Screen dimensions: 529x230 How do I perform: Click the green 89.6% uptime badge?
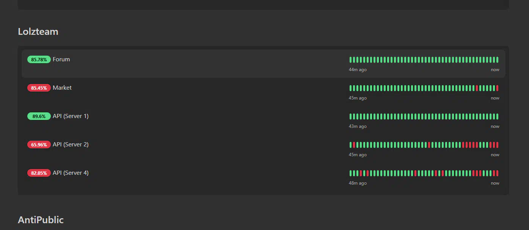click(39, 117)
